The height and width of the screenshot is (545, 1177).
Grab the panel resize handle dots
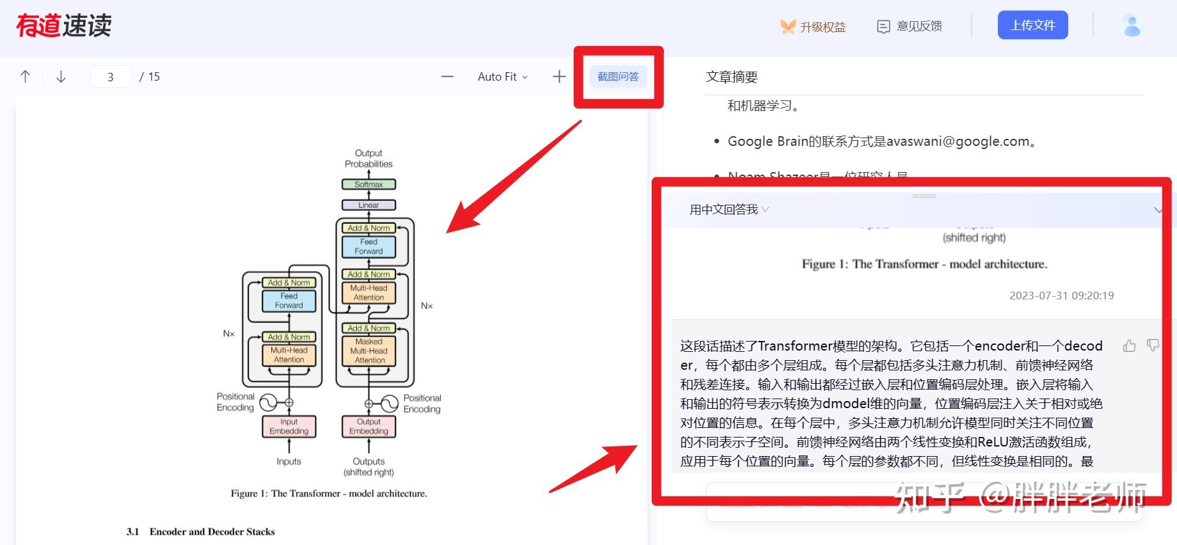[924, 196]
